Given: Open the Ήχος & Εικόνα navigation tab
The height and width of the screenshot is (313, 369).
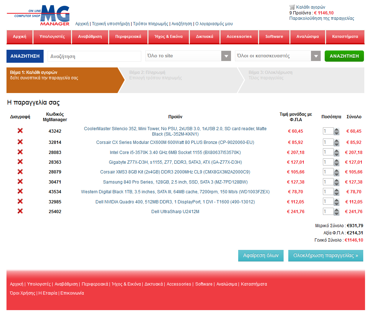Looking at the screenshot, I should click(169, 37).
